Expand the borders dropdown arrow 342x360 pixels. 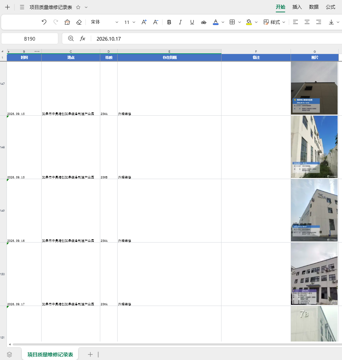[x=240, y=22]
